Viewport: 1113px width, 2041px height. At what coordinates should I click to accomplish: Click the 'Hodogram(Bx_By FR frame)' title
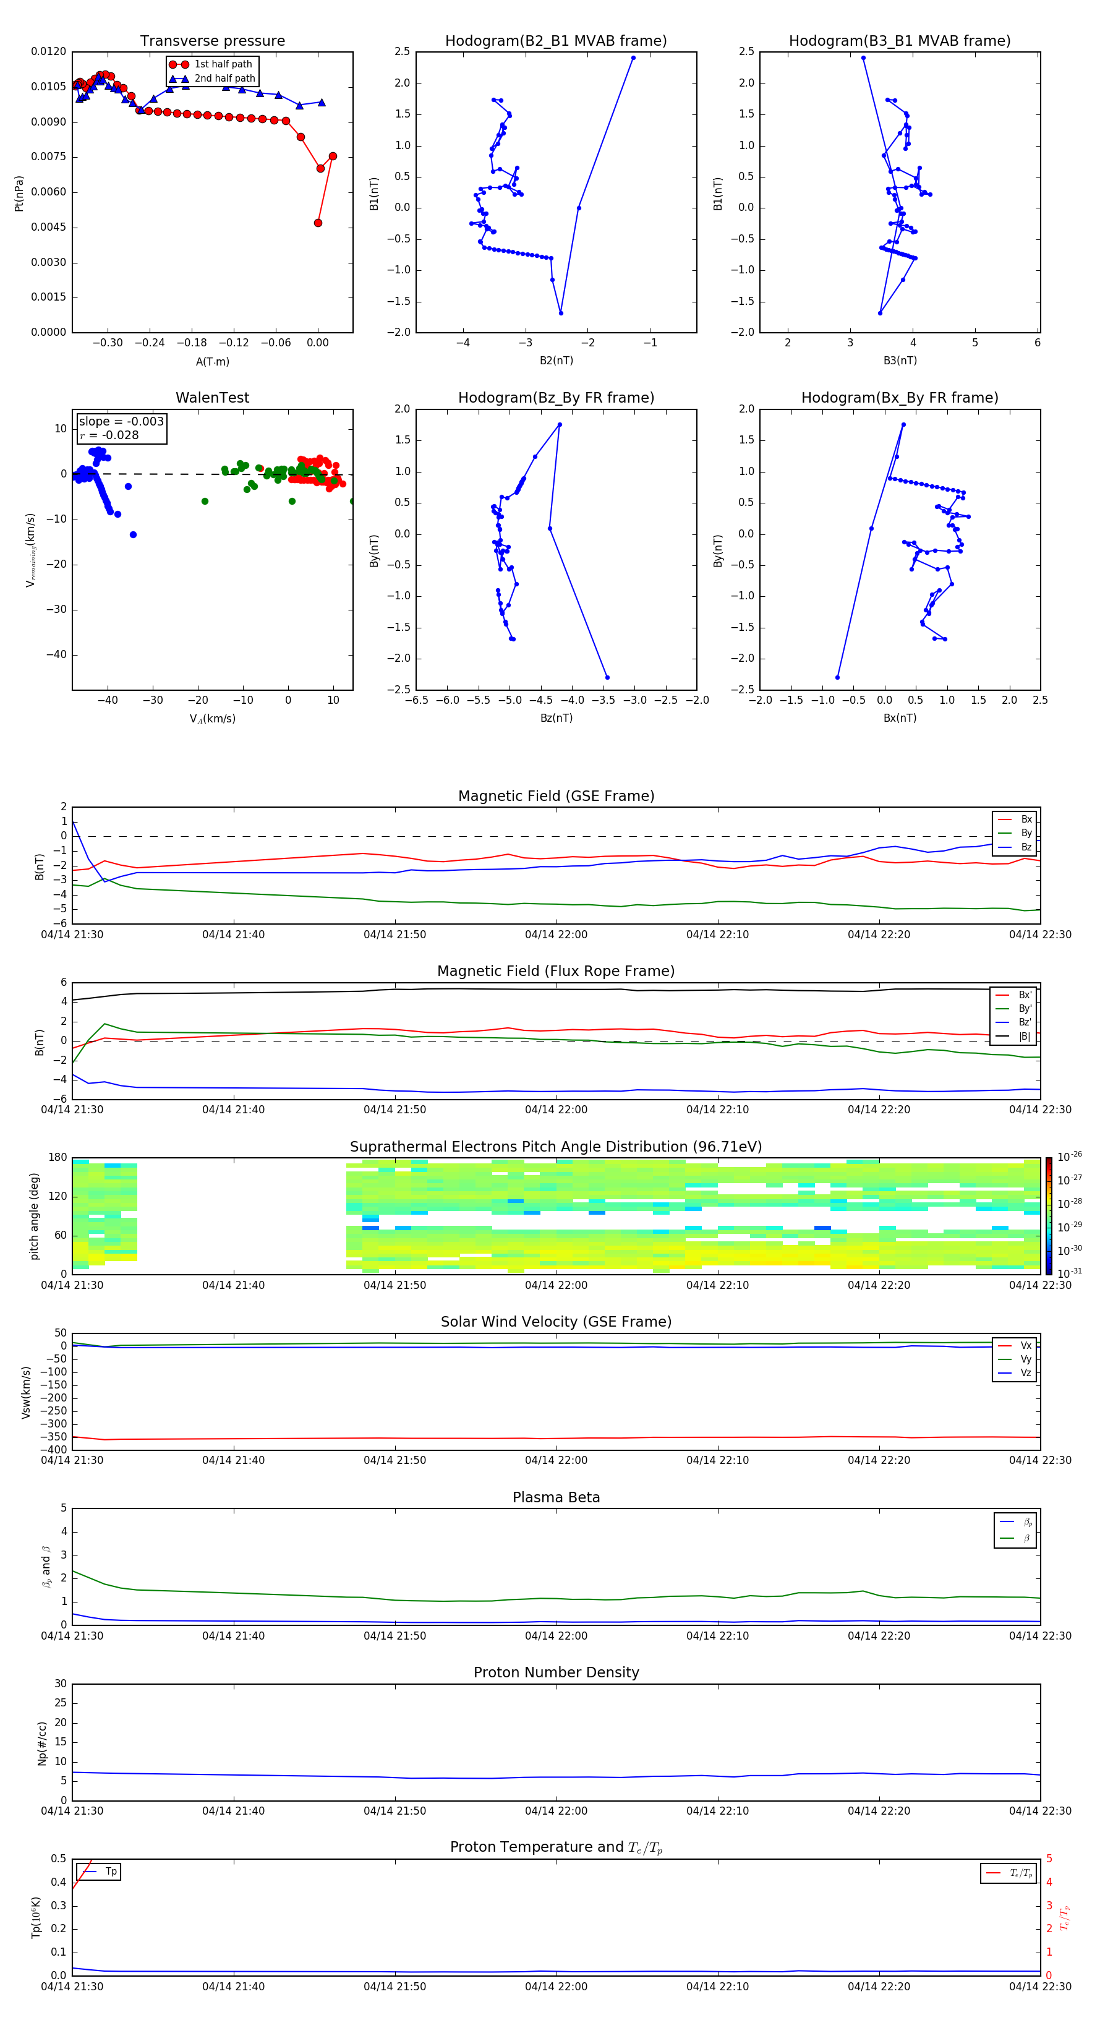point(900,398)
